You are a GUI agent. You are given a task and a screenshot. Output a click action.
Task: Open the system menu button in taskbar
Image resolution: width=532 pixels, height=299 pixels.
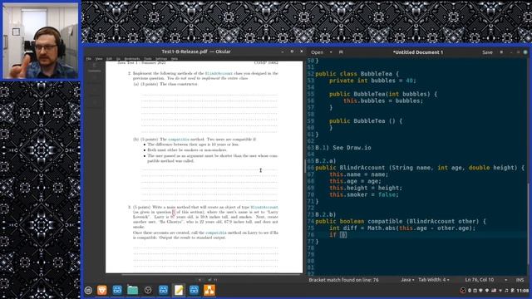pos(88,290)
